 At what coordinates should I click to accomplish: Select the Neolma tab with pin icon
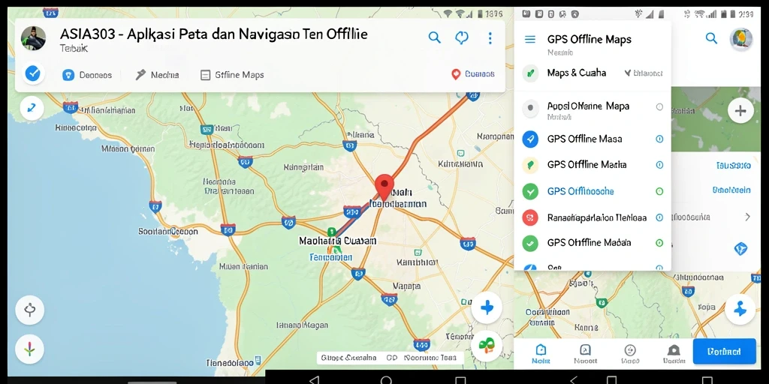[x=157, y=75]
